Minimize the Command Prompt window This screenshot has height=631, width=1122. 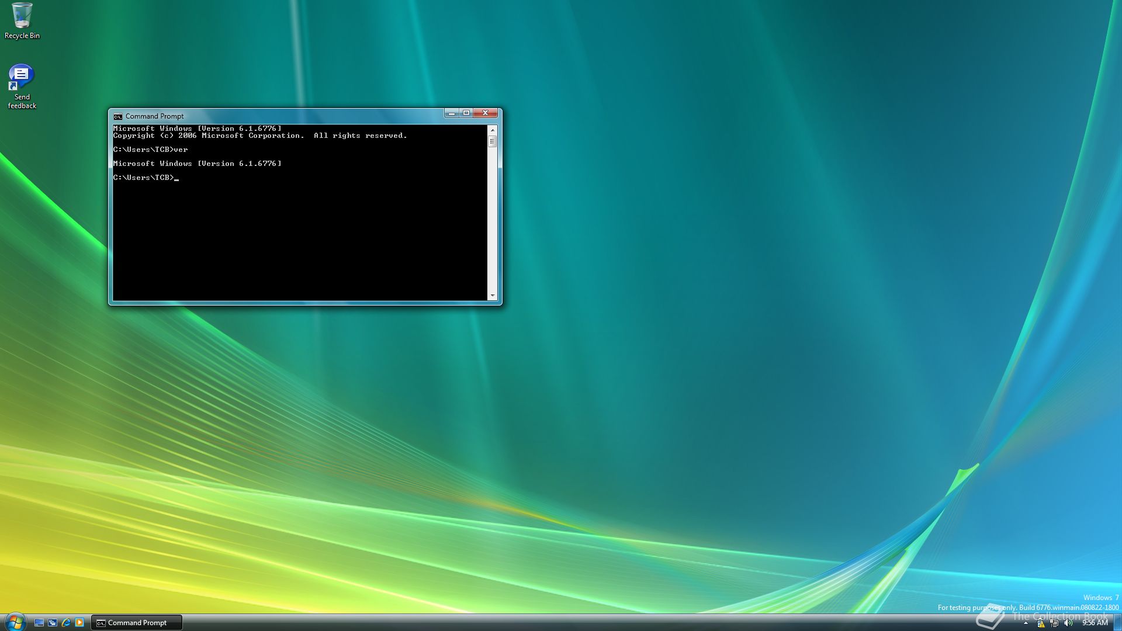(x=451, y=113)
